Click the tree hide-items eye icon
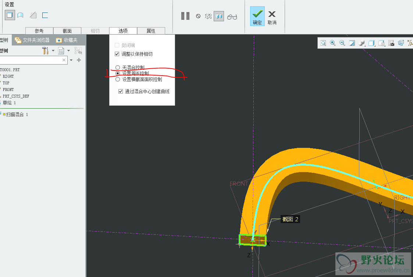The width and height of the screenshot is (413, 277). pos(78,51)
